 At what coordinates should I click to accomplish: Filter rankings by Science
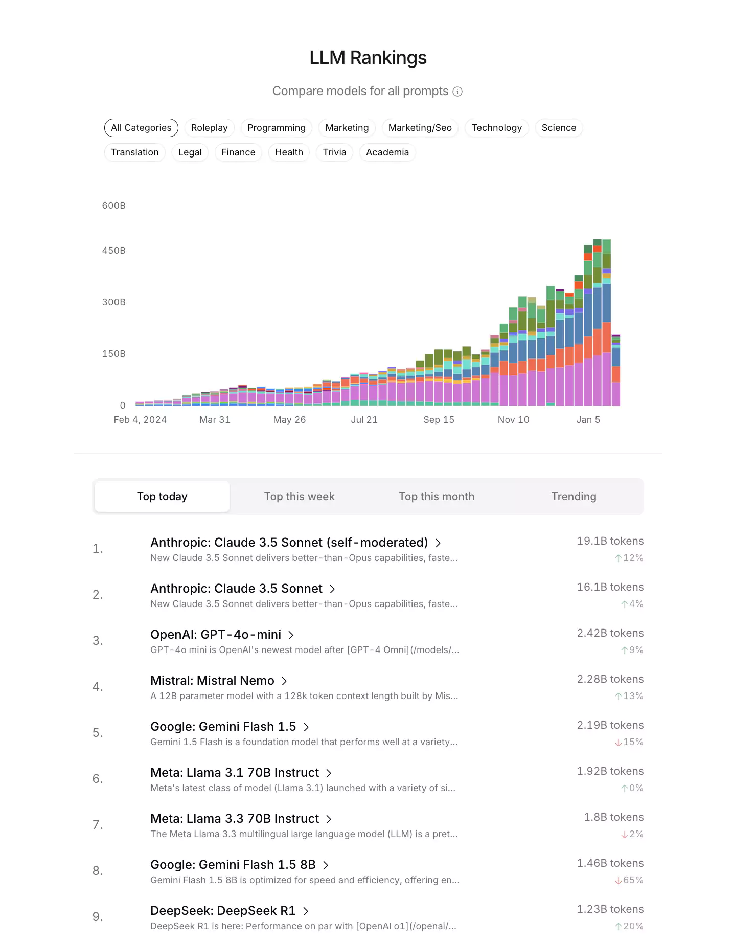tap(559, 128)
